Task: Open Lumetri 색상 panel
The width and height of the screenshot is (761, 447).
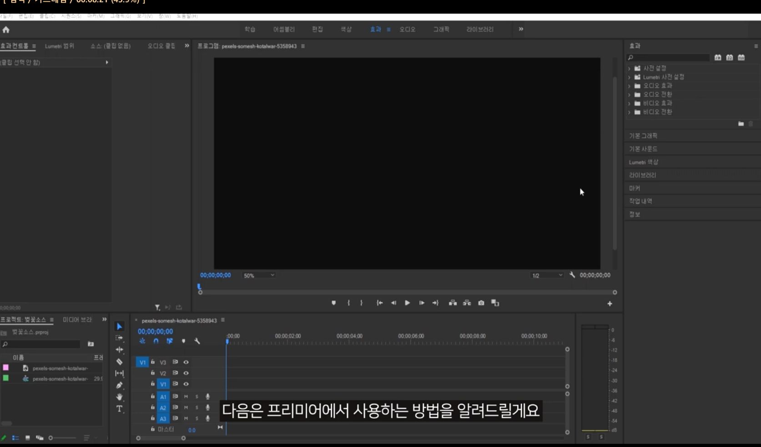Action: tap(644, 162)
